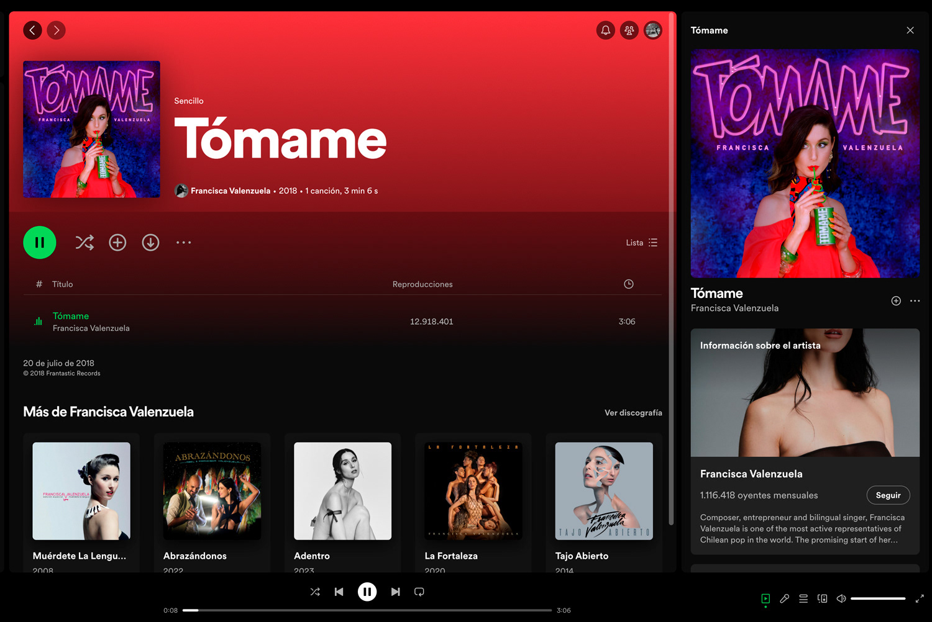Viewport: 932px width, 622px height.
Task: Open connect to a device icon
Action: coord(822,598)
